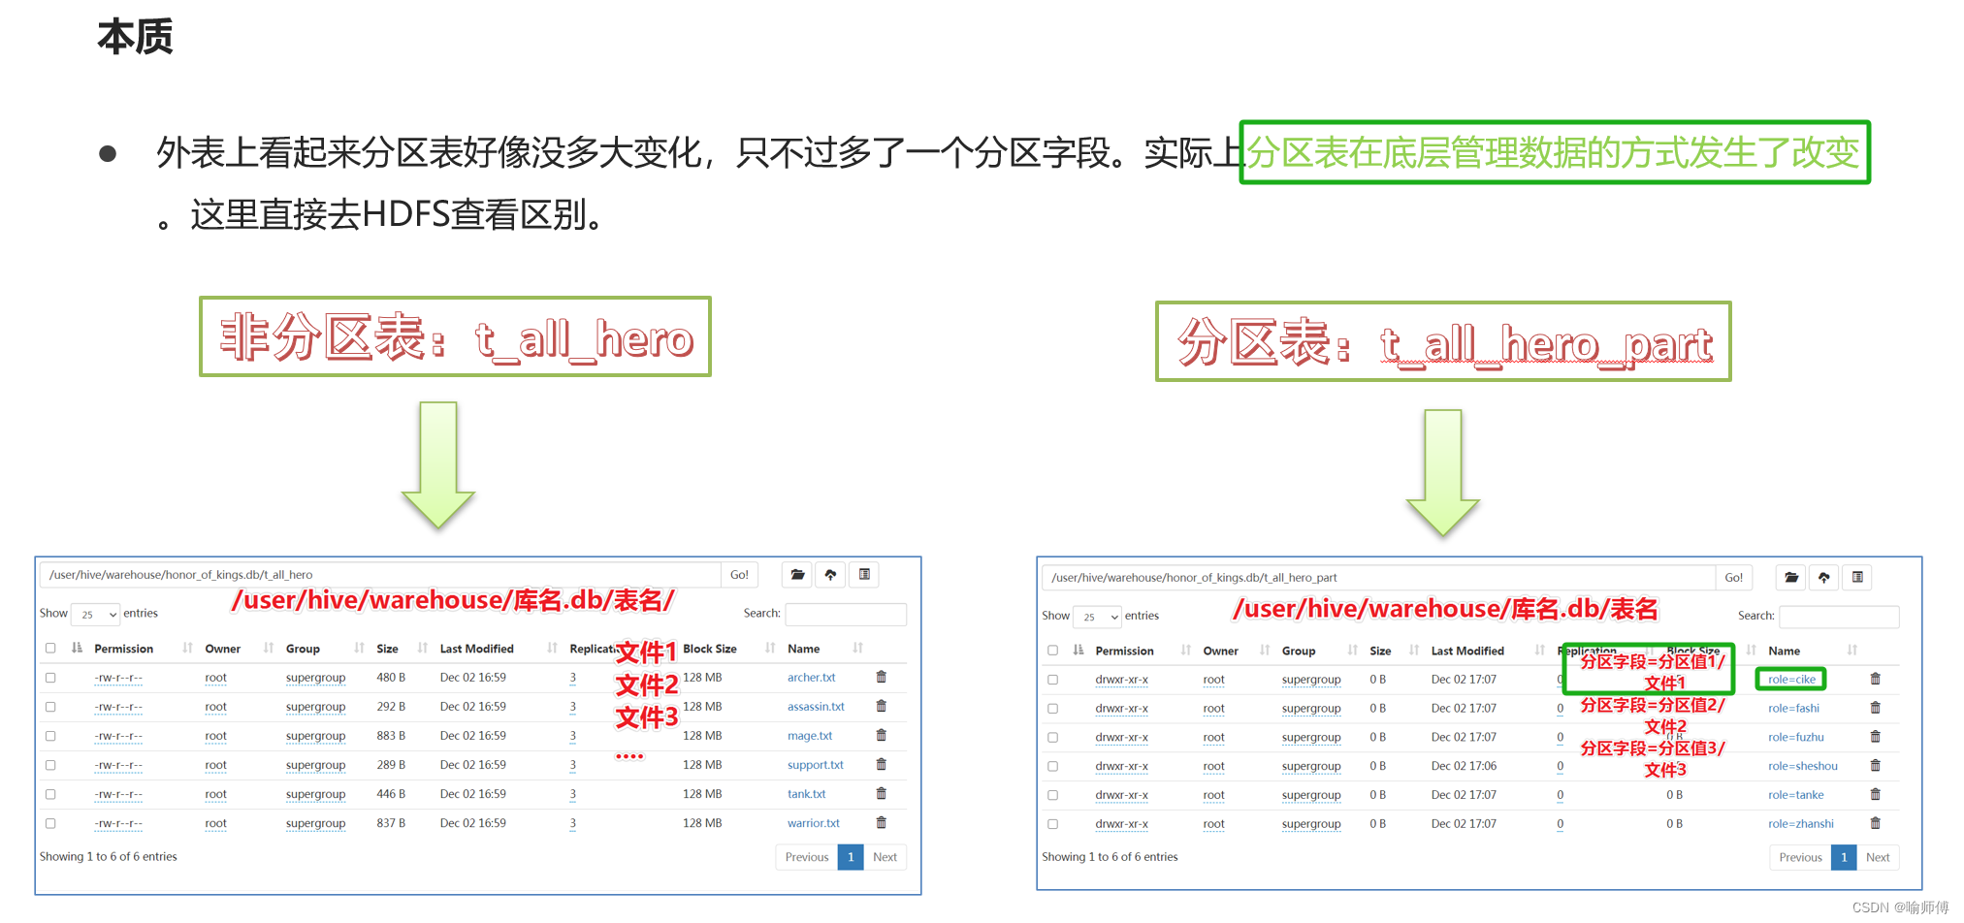Open role=tanke partition directory
Image resolution: width=1964 pixels, height=923 pixels.
click(1795, 795)
